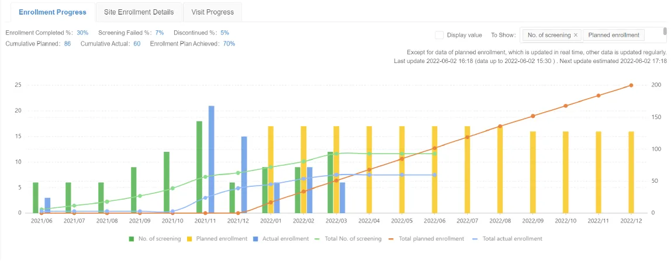Image resolution: width=671 pixels, height=261 pixels.
Task: Remove the 'No. of screening' tag
Action: point(575,35)
